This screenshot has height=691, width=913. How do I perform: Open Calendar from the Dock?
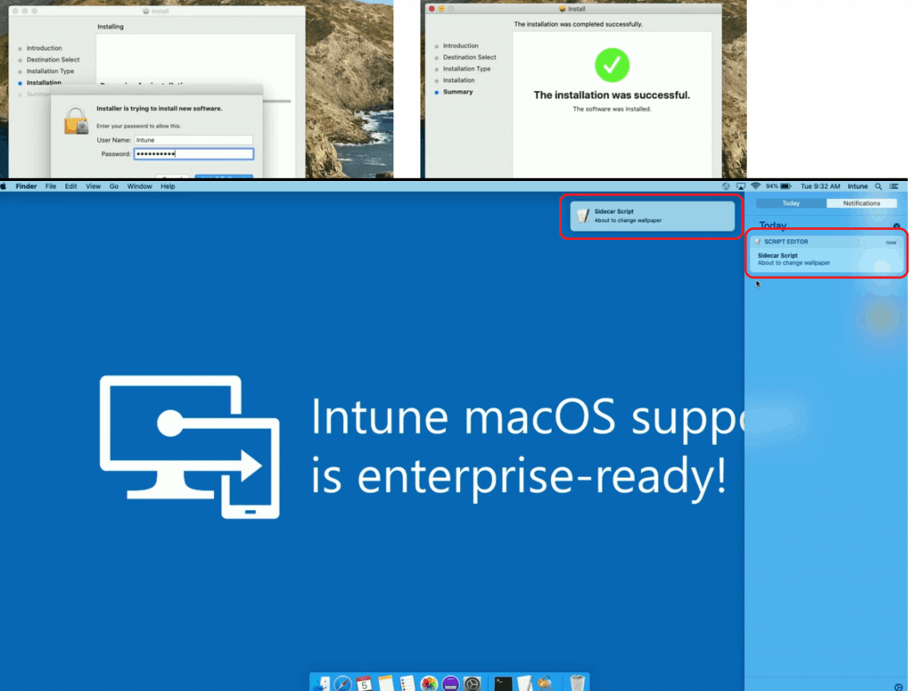pos(365,684)
